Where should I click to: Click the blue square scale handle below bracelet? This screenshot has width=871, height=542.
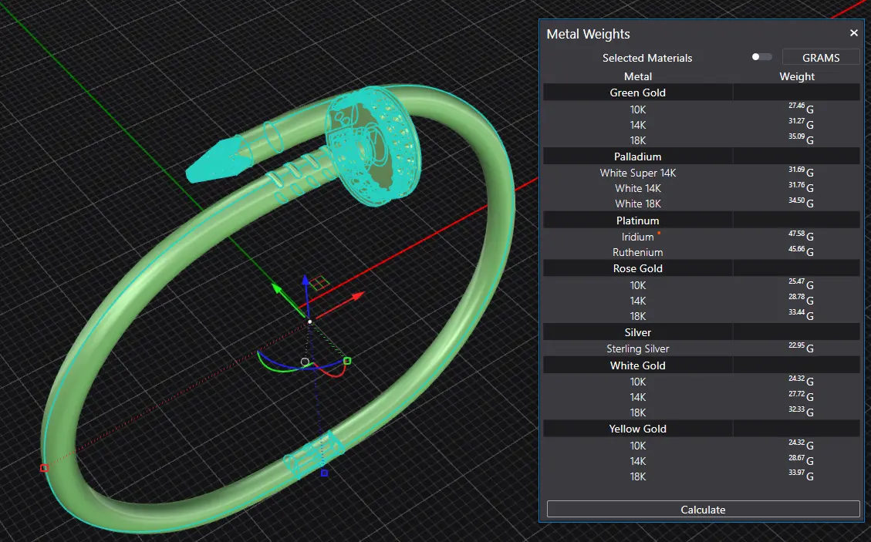tap(324, 473)
